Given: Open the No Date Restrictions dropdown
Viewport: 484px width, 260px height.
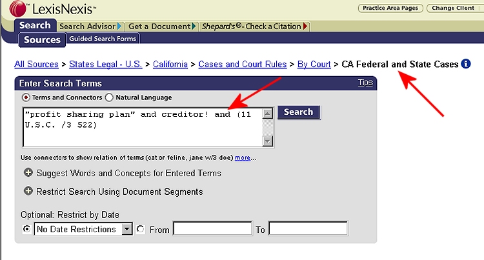Looking at the screenshot, I should coord(127,229).
